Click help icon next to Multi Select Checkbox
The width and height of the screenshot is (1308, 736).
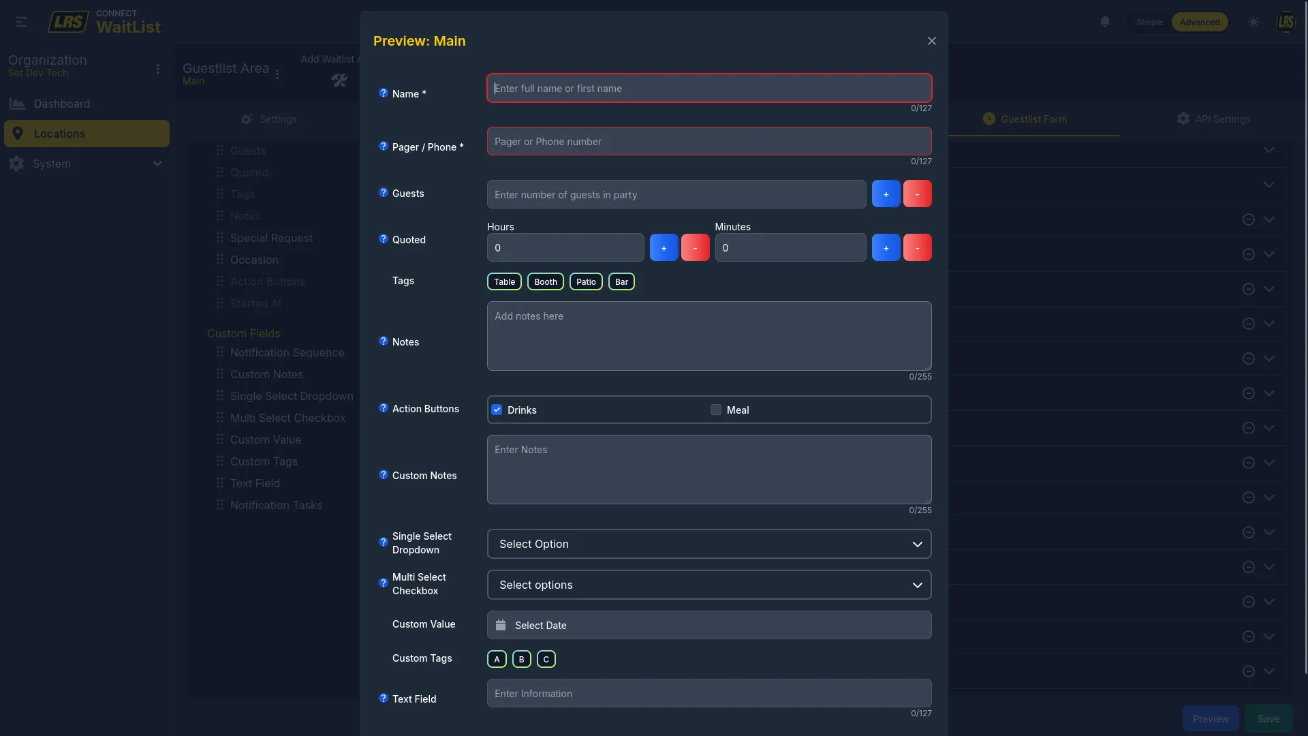pos(384,583)
